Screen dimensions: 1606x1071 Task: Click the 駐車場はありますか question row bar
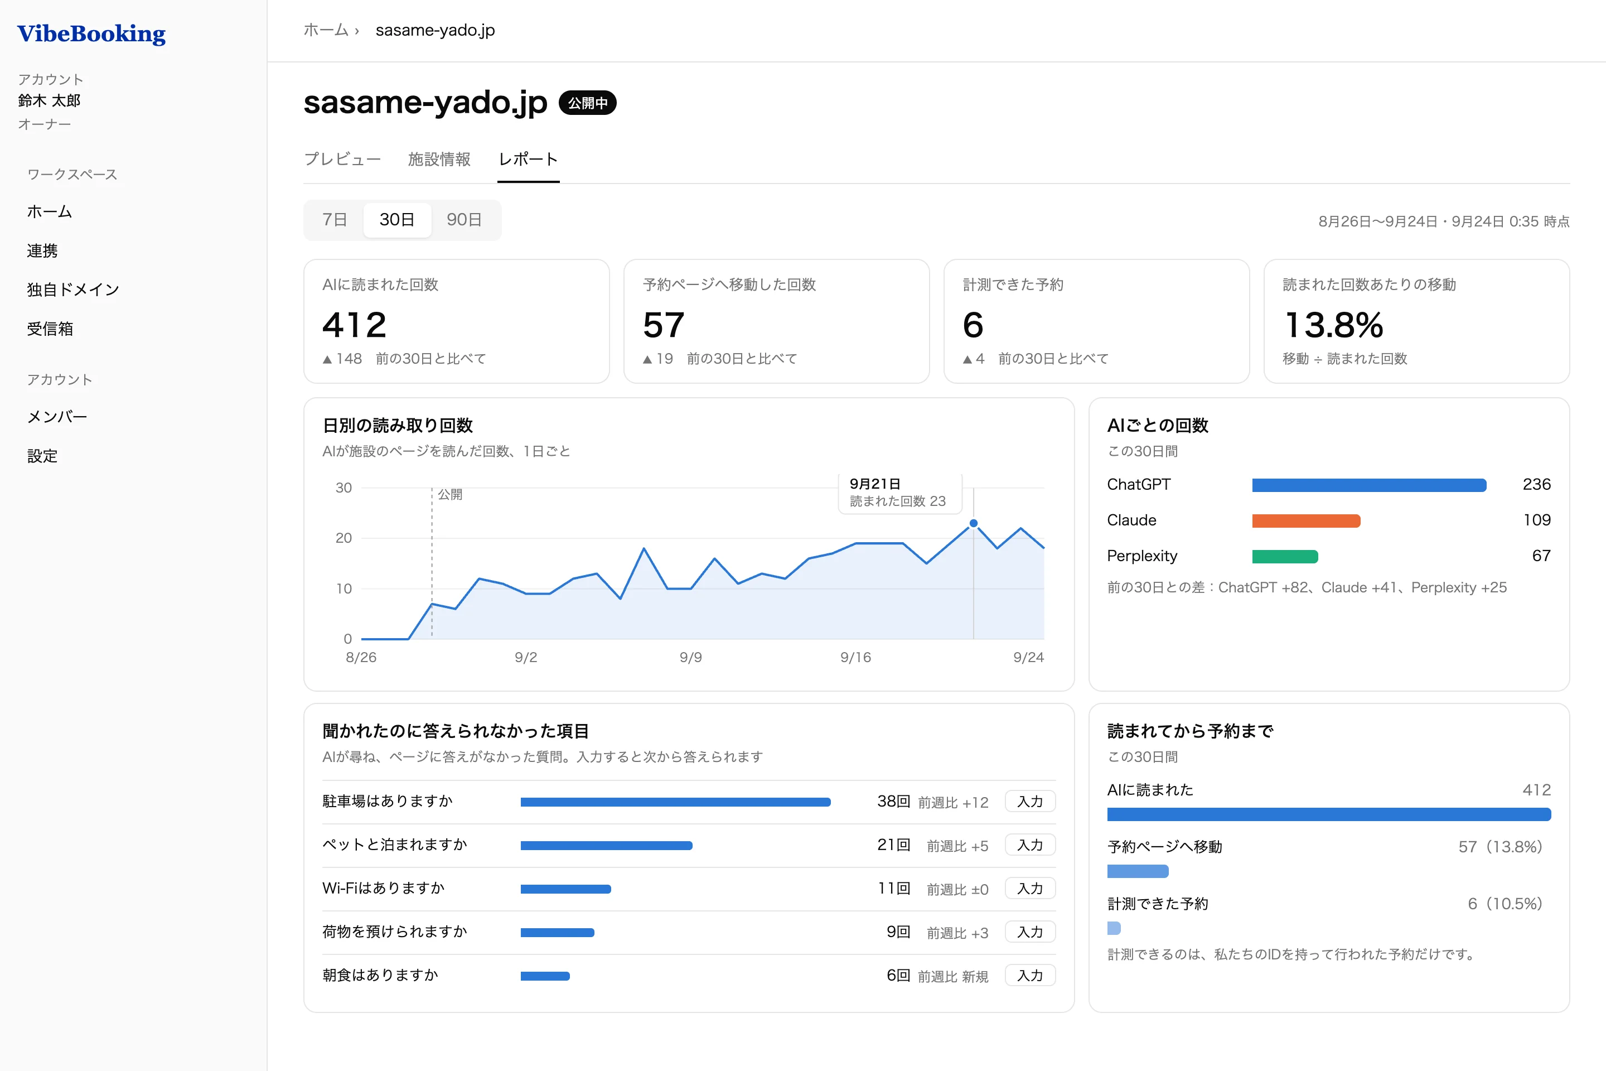pyautogui.click(x=675, y=802)
